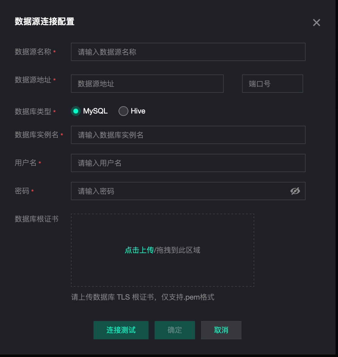Click the 用户名 username input field
Screen dimensions: 338x357
click(188, 163)
